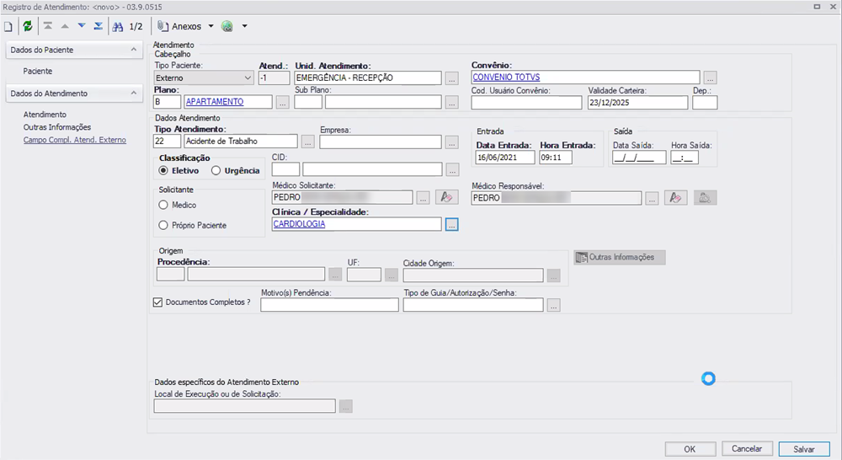Click the CID code field
Viewport: 842px width, 460px height.
pos(285,170)
